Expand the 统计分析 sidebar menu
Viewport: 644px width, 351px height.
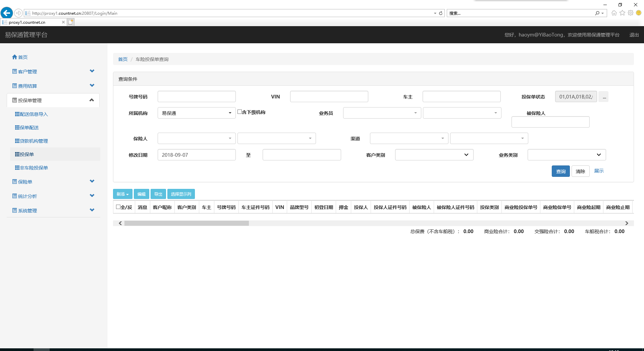pyautogui.click(x=54, y=196)
